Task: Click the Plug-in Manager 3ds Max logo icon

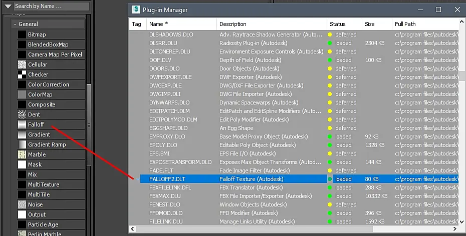Action: [x=136, y=9]
